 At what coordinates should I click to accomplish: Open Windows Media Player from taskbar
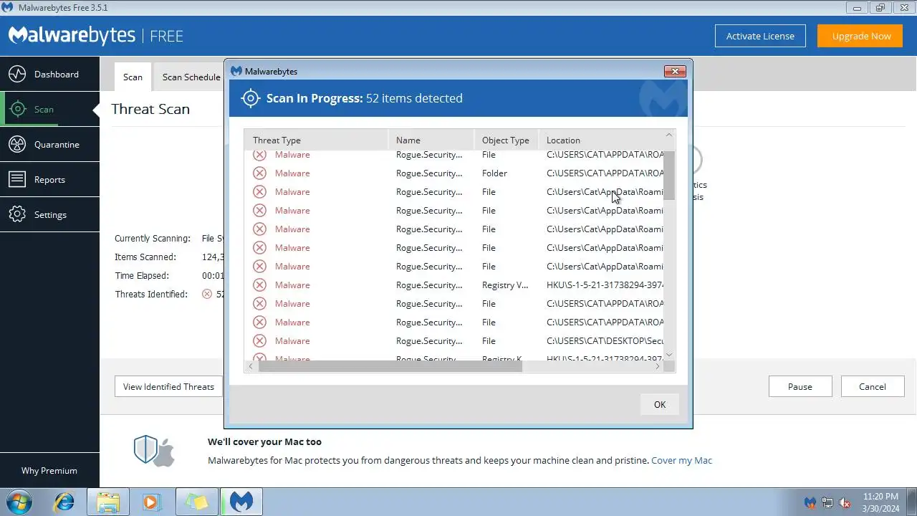[x=151, y=502]
